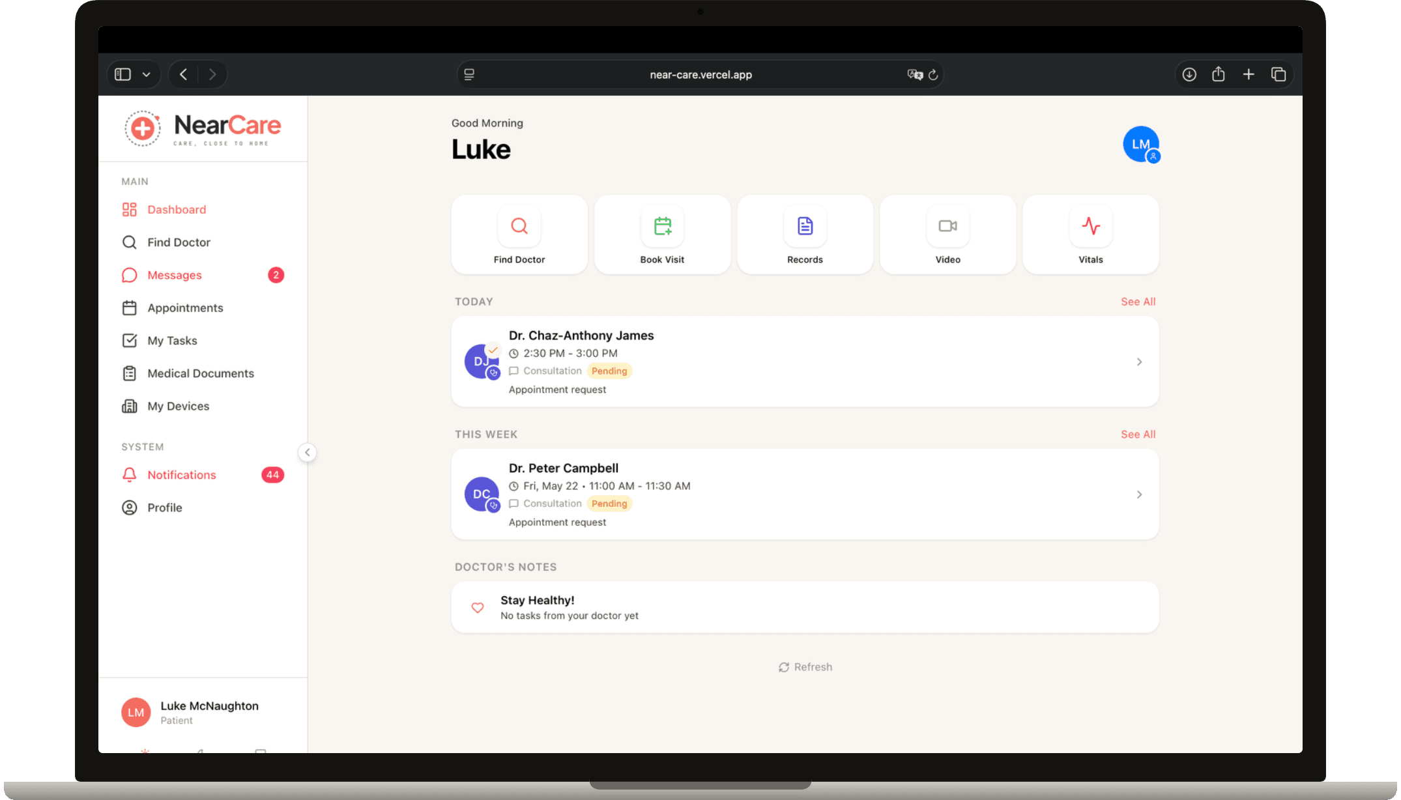Click the Notifications badge showing 44
The width and height of the screenshot is (1401, 800).
[272, 475]
